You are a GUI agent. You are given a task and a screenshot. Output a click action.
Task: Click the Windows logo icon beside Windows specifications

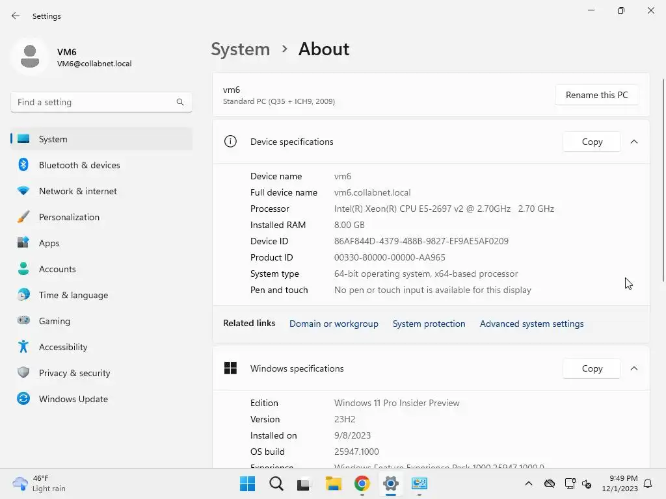[230, 368]
